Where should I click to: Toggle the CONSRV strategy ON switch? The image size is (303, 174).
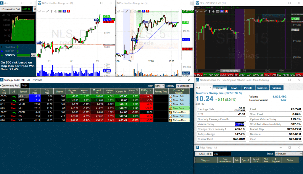tap(33, 55)
